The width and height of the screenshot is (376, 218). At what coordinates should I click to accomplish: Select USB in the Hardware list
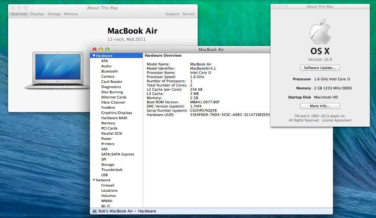[104, 175]
